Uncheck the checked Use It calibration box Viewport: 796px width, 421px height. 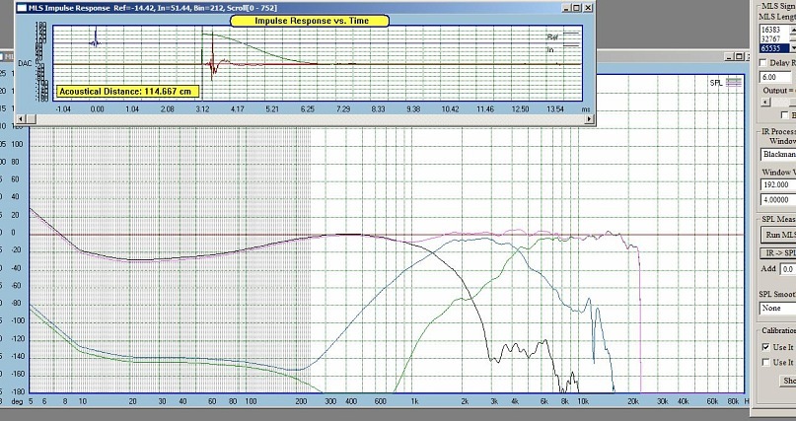tap(765, 347)
